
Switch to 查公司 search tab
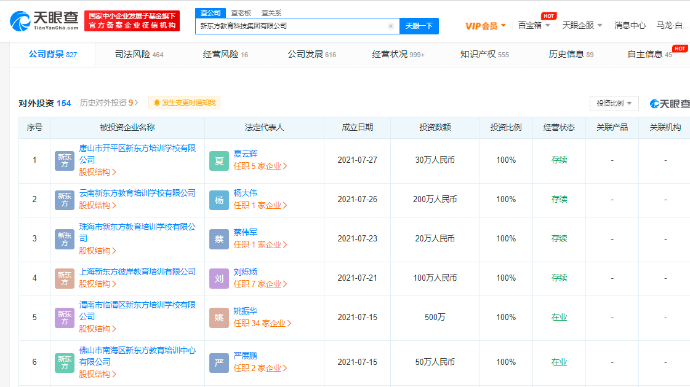(x=211, y=13)
